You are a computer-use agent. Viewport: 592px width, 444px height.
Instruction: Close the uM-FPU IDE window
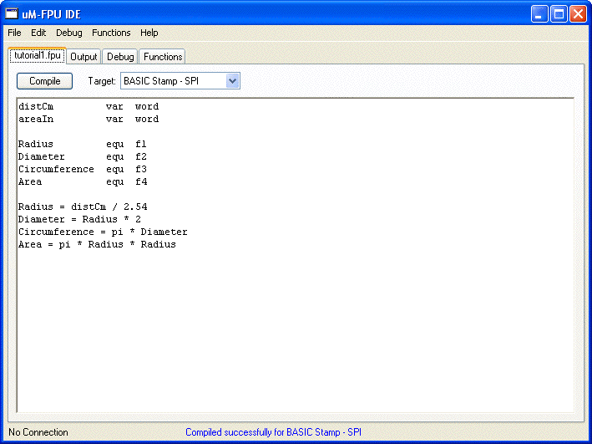[x=578, y=14]
